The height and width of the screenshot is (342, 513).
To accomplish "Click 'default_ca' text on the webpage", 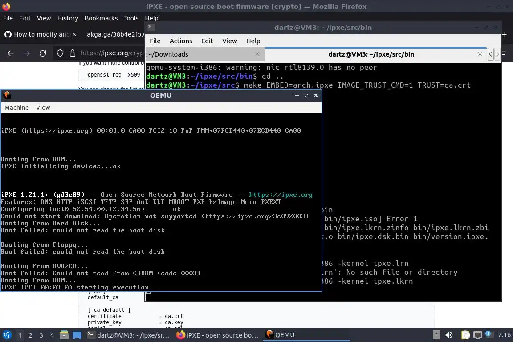I will (x=103, y=297).
